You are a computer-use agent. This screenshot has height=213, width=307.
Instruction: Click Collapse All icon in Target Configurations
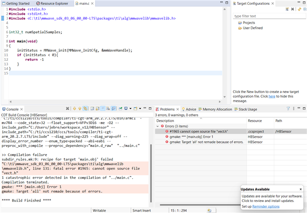[305, 9]
